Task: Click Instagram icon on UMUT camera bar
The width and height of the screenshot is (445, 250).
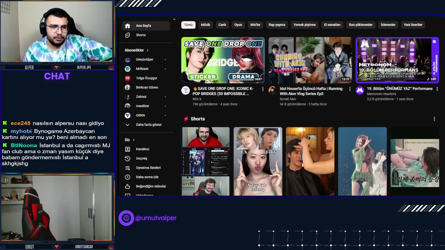Action: point(111,247)
